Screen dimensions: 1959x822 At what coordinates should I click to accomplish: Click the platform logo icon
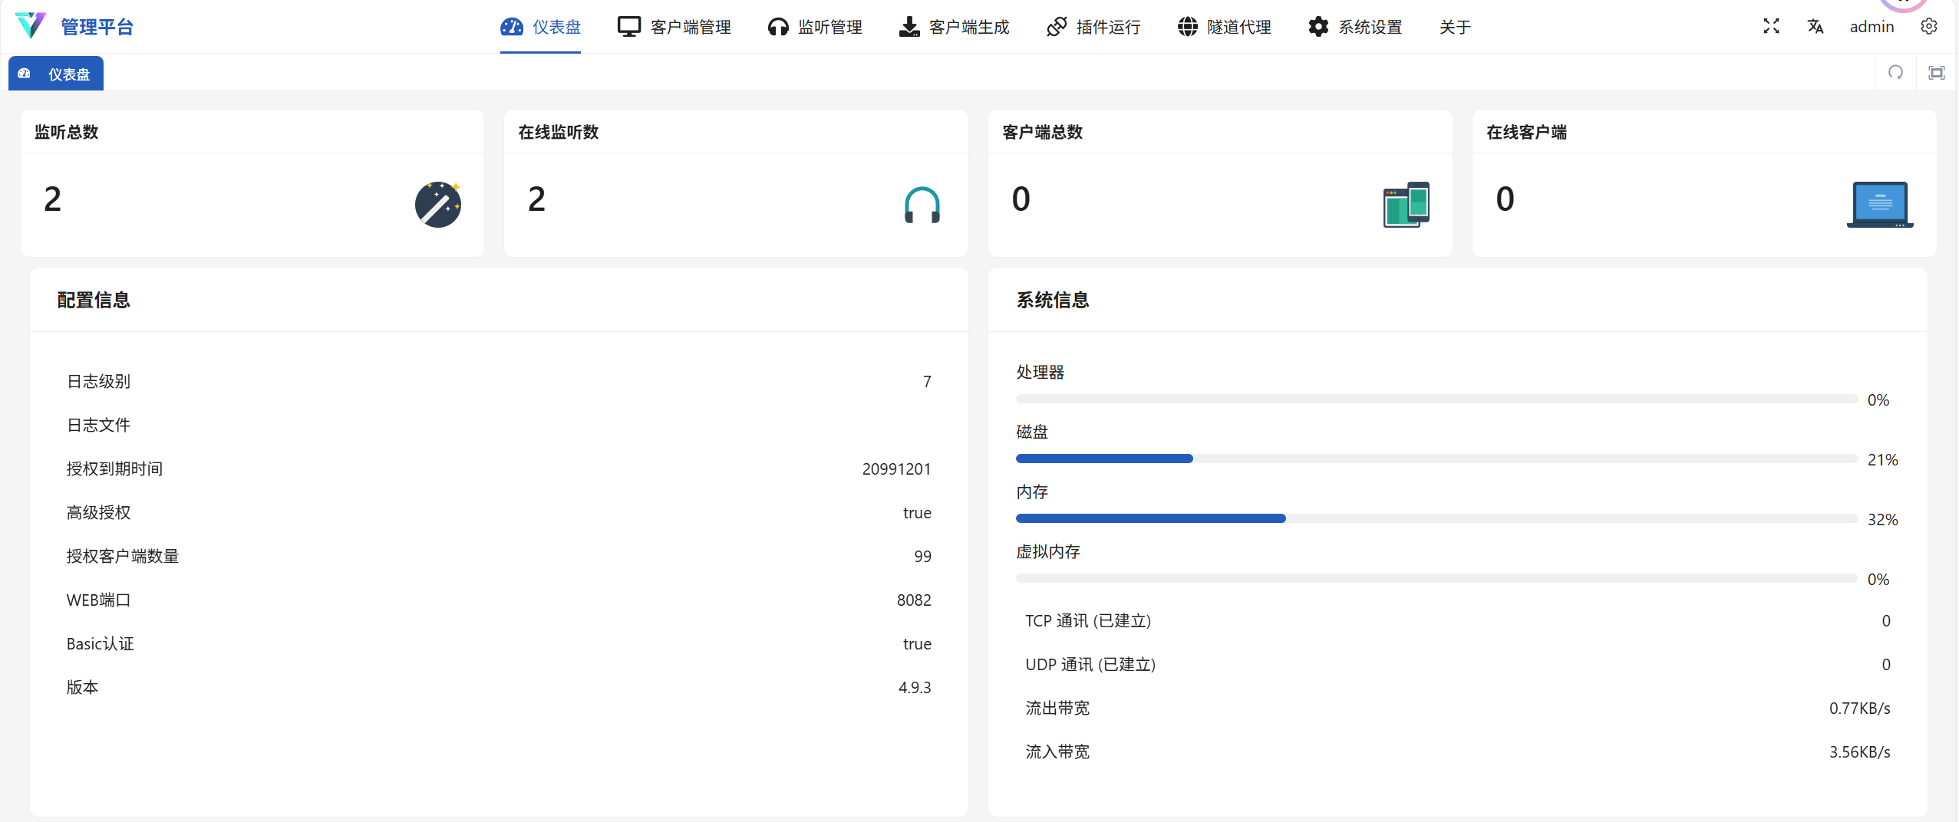pos(31,26)
